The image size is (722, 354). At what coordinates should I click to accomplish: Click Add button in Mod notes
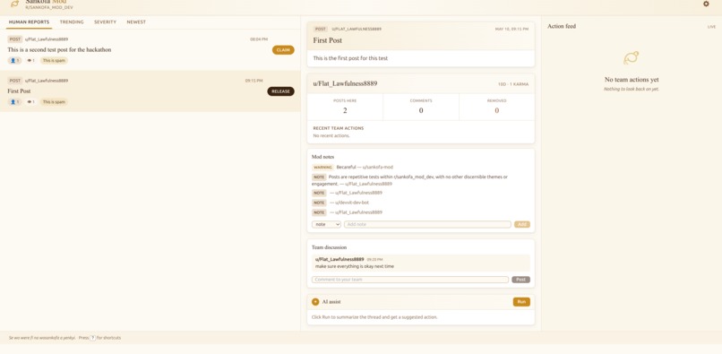pos(522,224)
